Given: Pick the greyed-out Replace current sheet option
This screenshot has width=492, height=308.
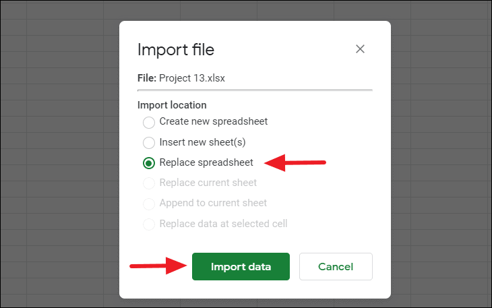Looking at the screenshot, I should click(x=149, y=183).
